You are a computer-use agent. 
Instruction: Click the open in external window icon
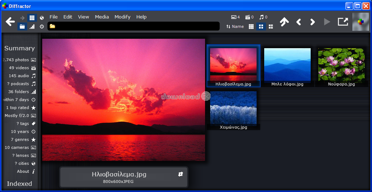click(x=343, y=22)
